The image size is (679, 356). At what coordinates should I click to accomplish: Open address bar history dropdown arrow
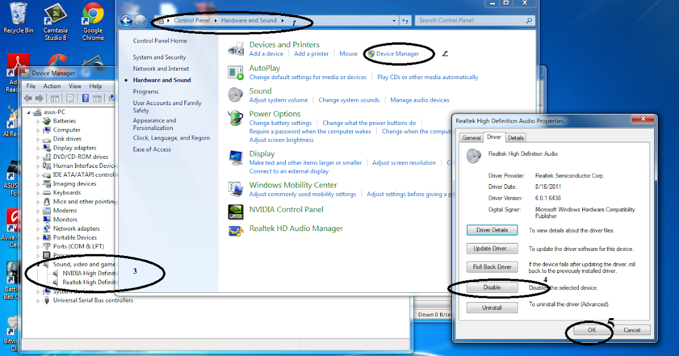tap(394, 20)
